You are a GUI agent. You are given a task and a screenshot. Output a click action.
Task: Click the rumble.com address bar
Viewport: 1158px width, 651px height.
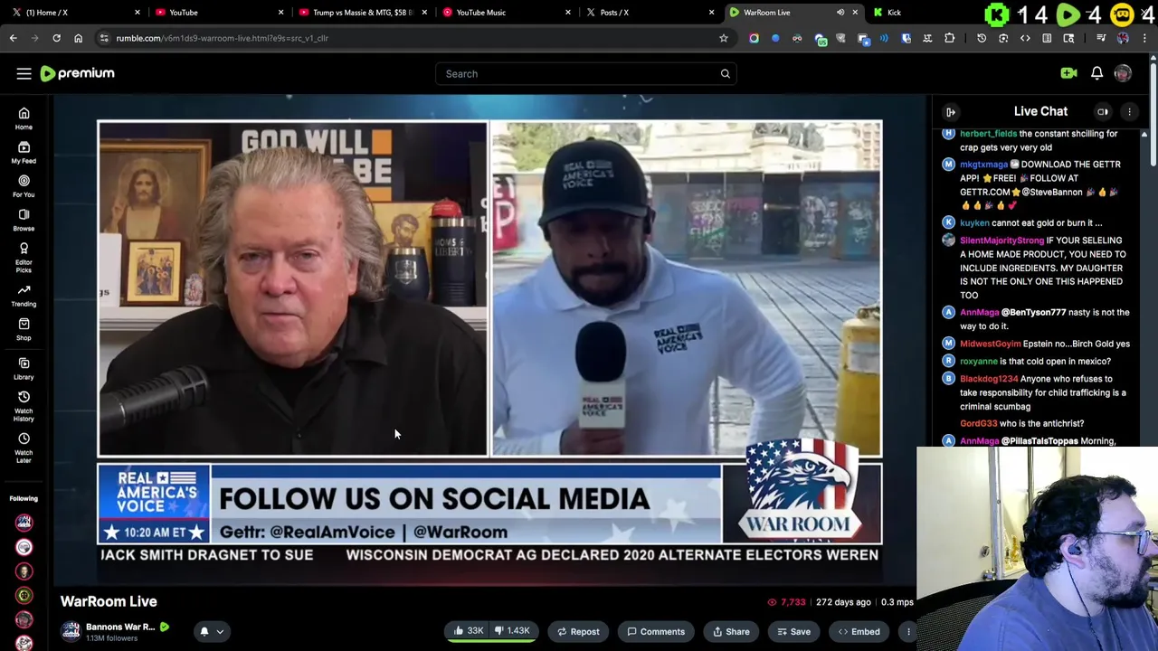(407, 38)
